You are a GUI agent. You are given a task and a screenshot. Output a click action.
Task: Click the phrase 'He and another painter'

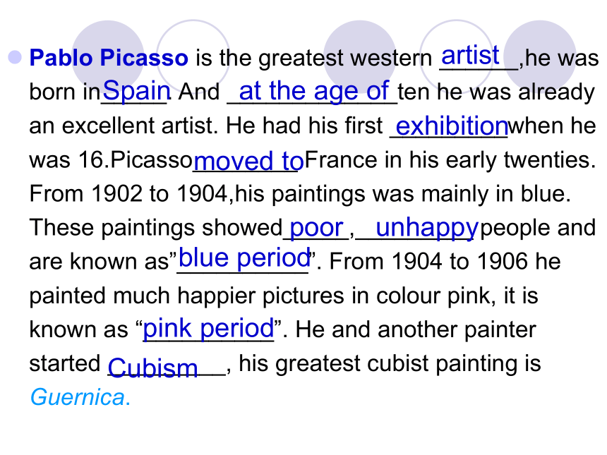pos(416,329)
